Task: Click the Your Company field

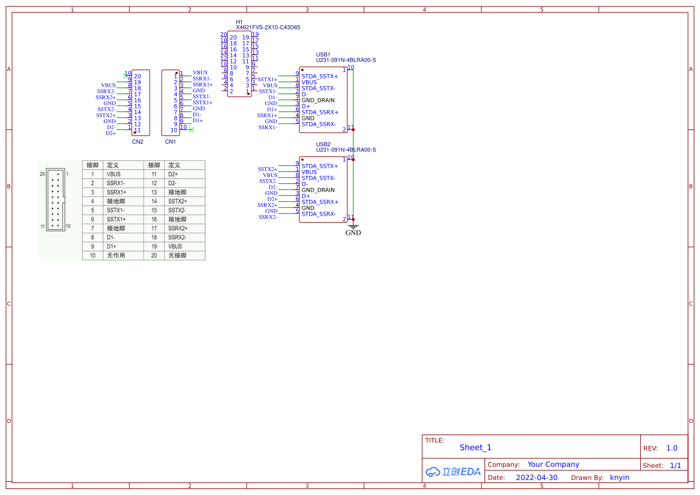Action: [553, 464]
